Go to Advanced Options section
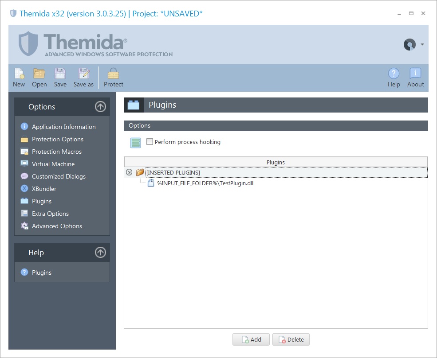437x358 pixels. (57, 226)
